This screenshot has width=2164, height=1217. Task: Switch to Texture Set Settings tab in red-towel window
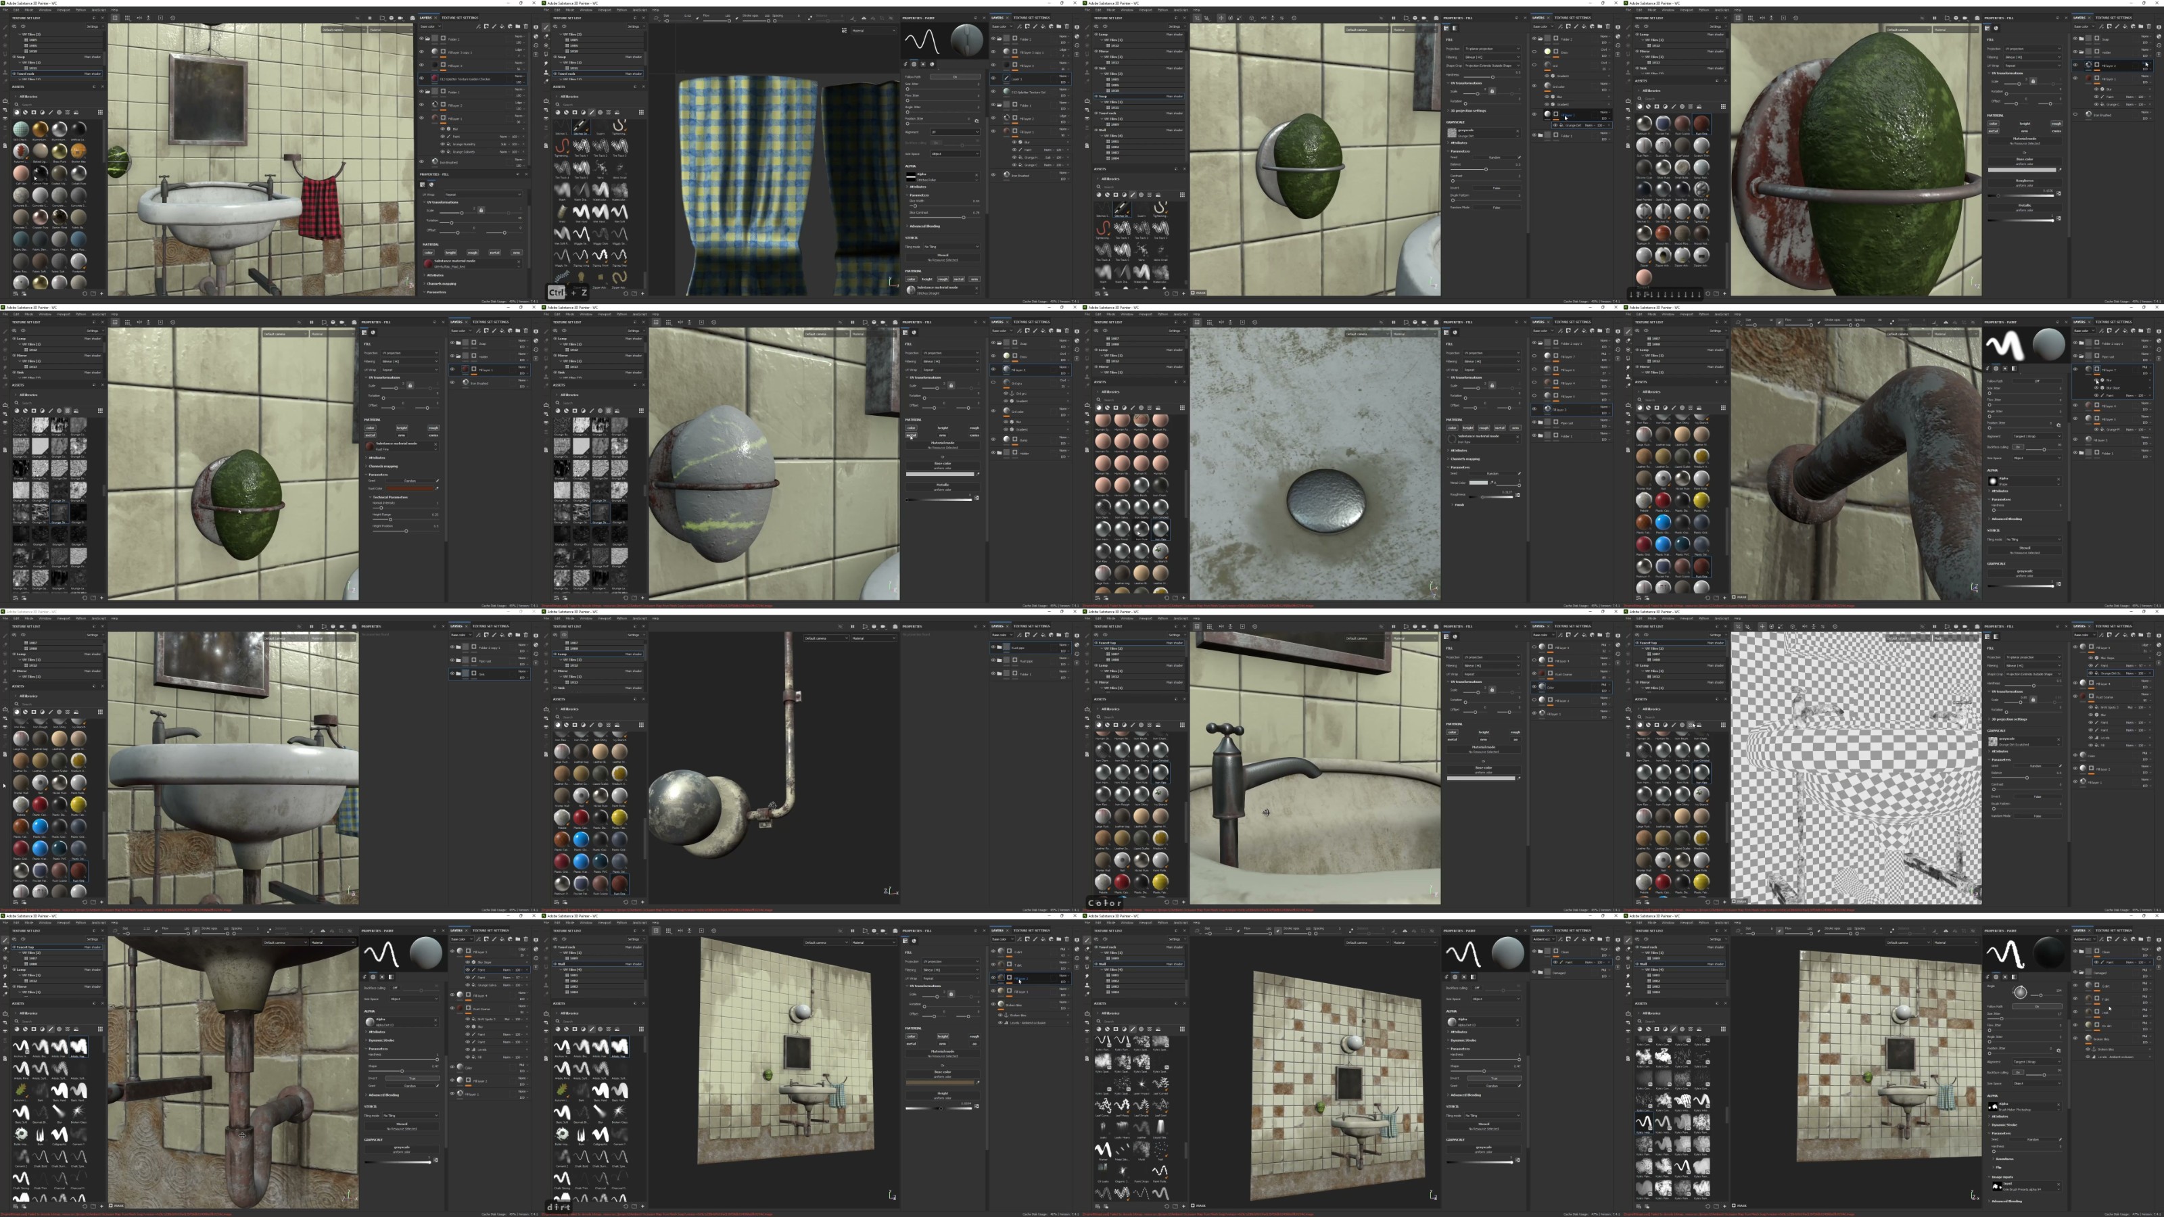tap(460, 18)
